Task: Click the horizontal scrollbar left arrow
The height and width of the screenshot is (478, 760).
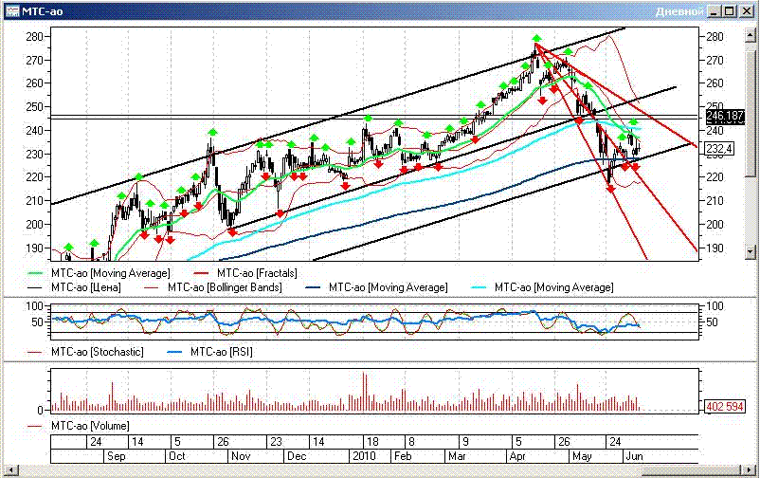Action: [x=11, y=469]
